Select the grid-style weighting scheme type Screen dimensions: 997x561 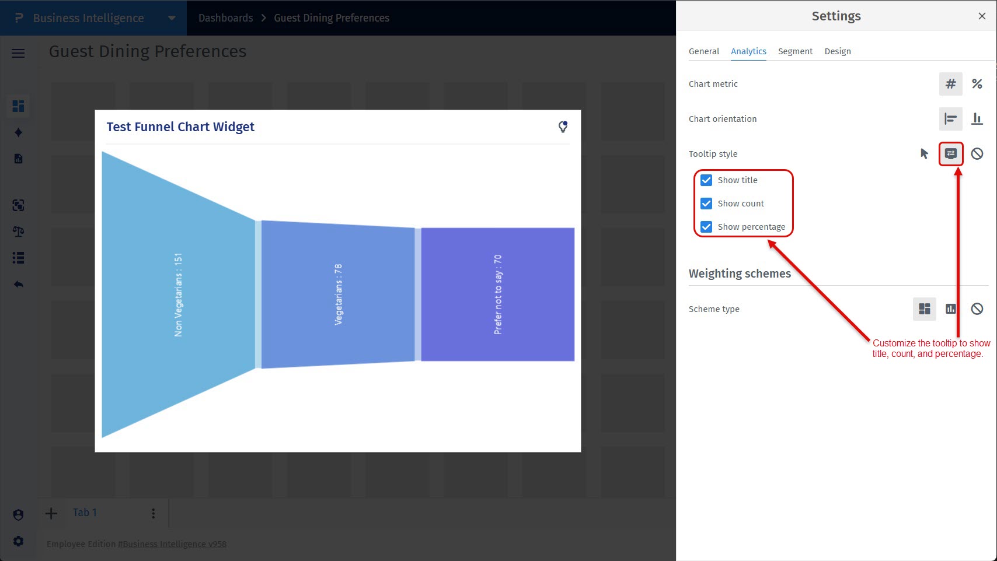(924, 309)
